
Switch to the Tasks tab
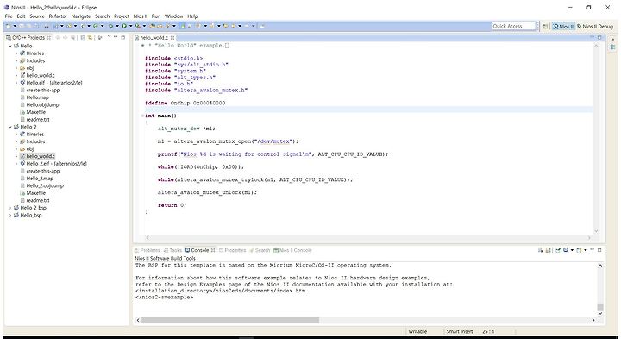[172, 250]
